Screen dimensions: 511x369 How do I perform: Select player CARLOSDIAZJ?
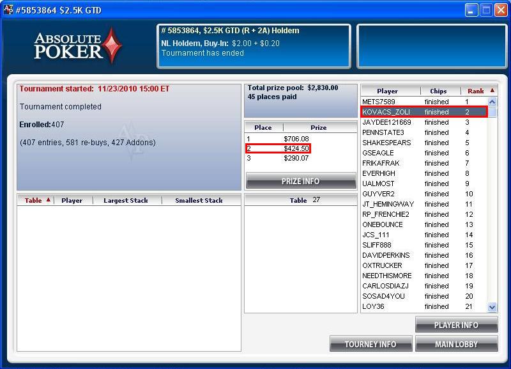pos(424,286)
